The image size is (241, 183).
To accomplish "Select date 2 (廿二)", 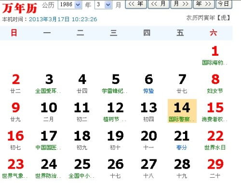I will pyautogui.click(x=15, y=84).
